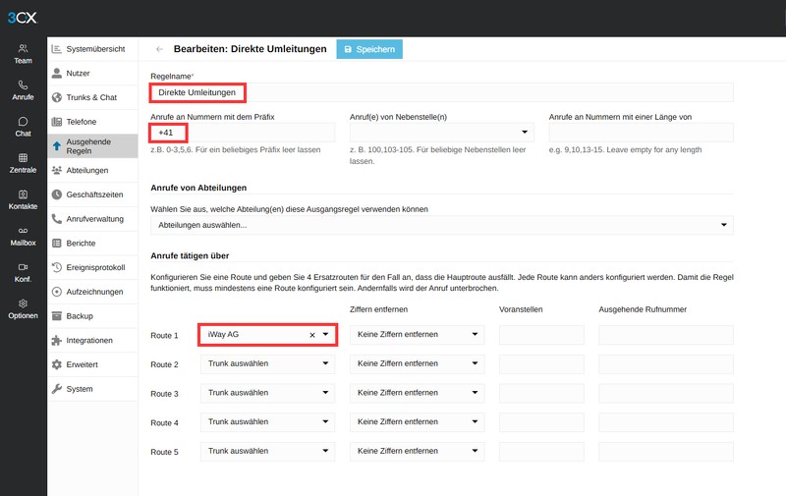Click the Anrufverwaltung handset icon
786x496 pixels.
pos(57,219)
